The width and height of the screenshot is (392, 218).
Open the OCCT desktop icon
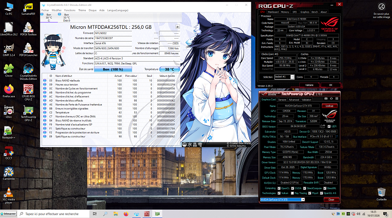(x=9, y=153)
